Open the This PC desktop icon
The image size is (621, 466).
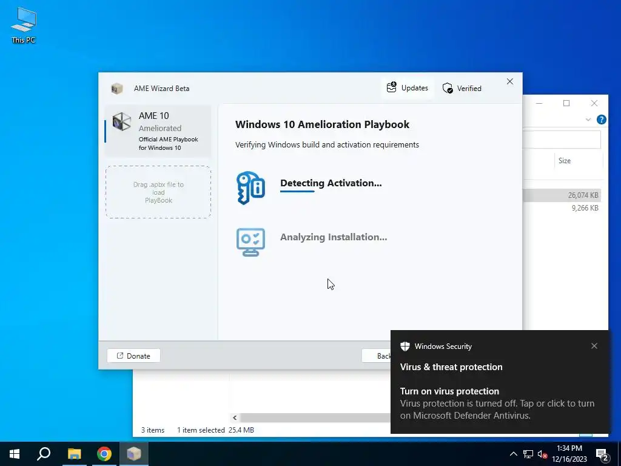(24, 25)
